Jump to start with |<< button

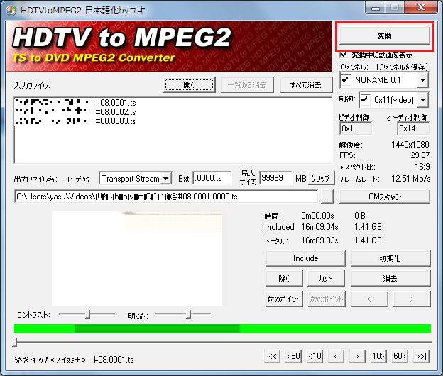pyautogui.click(x=272, y=355)
